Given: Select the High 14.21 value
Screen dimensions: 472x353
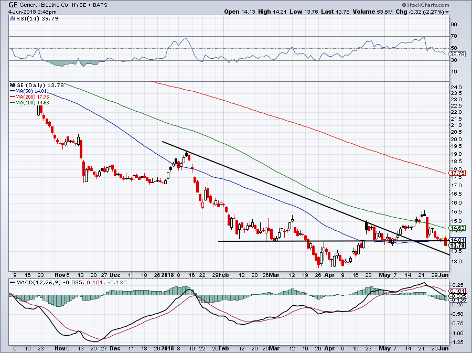Looking at the screenshot, I should click(272, 12).
